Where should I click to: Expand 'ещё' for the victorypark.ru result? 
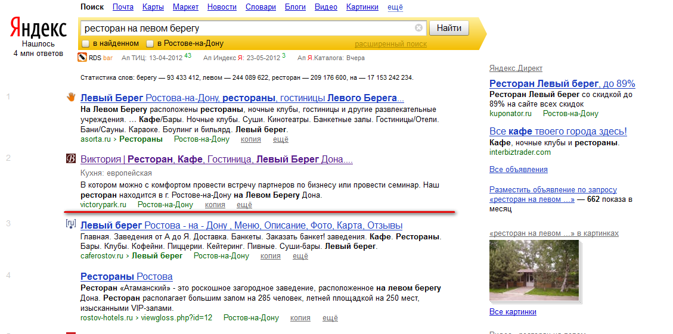point(244,205)
